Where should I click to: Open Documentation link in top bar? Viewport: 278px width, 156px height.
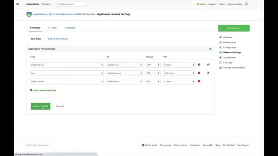(235, 4)
